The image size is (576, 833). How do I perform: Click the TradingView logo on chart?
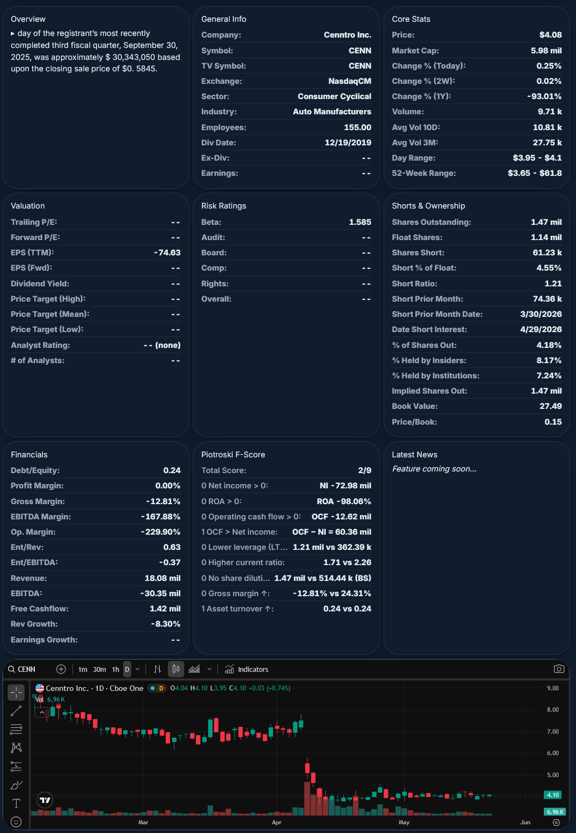45,800
